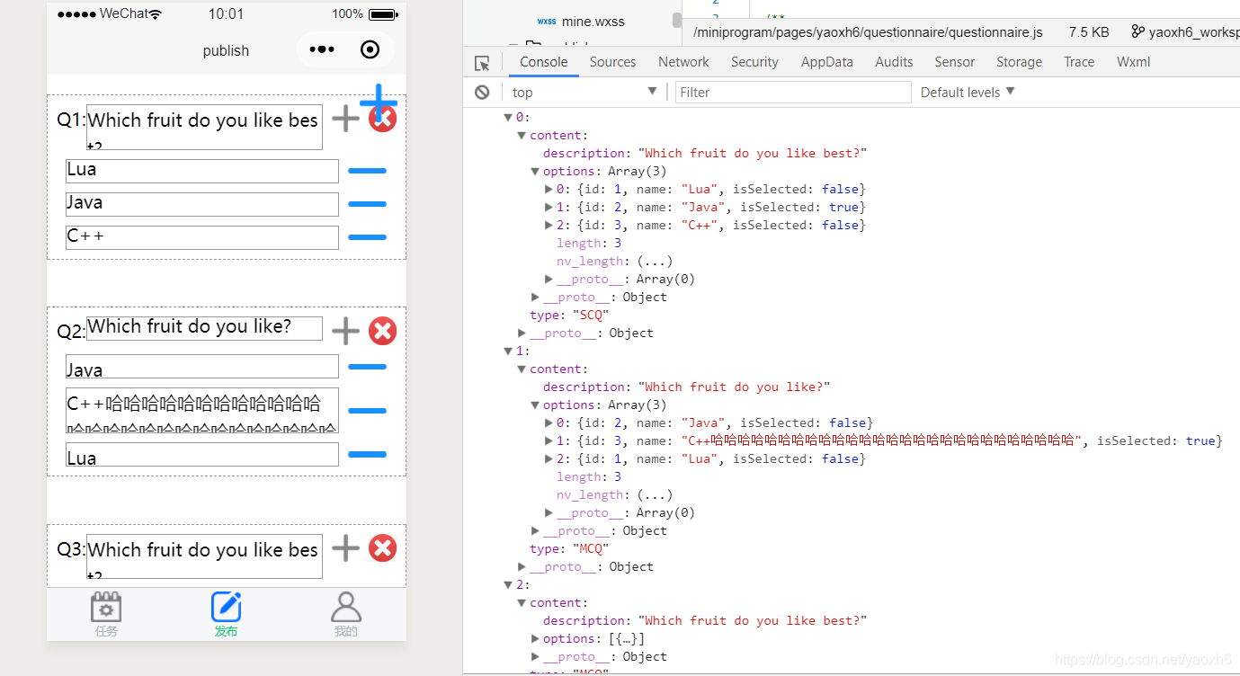
Task: Click the type: "SCQ" value
Action: (x=591, y=315)
